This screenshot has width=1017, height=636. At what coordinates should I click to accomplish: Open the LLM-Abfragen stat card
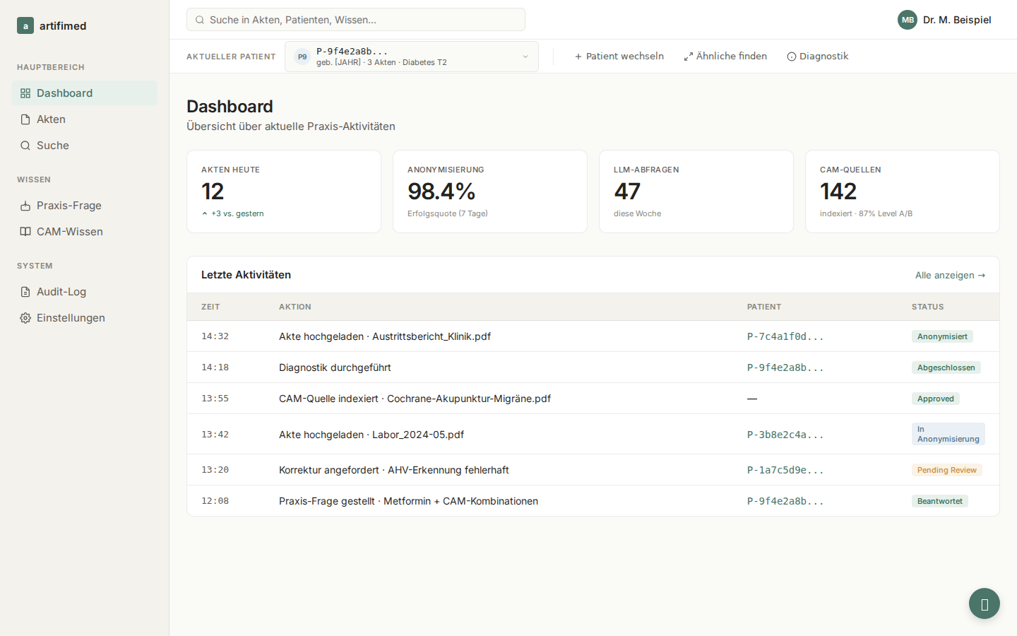pos(696,192)
